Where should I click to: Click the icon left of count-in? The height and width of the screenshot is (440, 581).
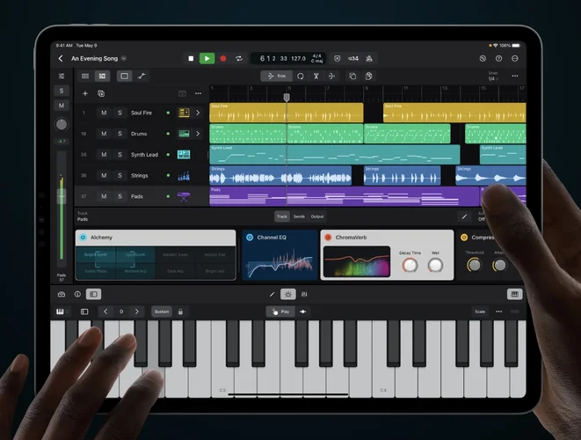[x=338, y=59]
